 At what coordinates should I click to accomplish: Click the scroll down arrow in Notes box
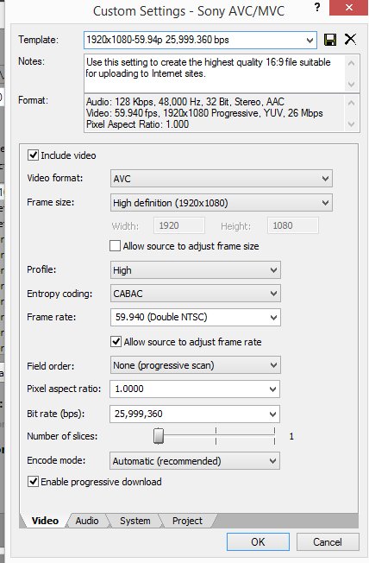click(352, 85)
